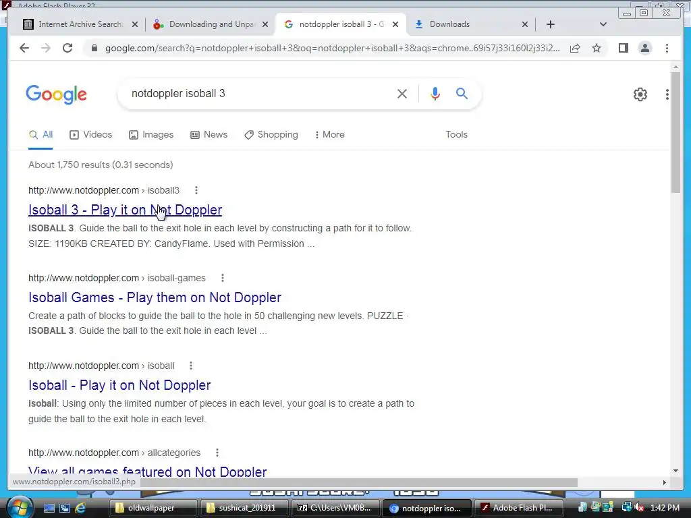Image resolution: width=691 pixels, height=518 pixels.
Task: Close the Downloads tab
Action: point(525,24)
